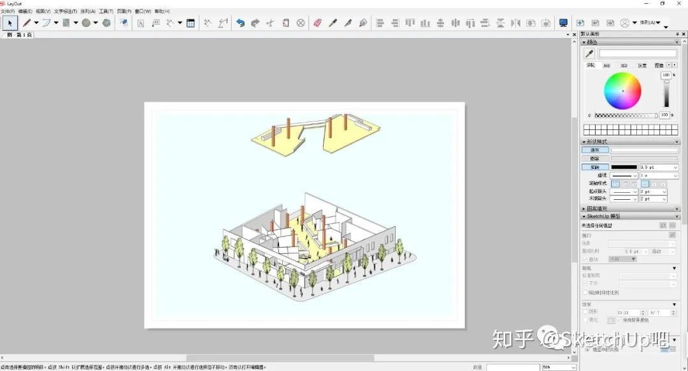Choose the Circle shape tool
Screen dimensions: 688x371
85,23
